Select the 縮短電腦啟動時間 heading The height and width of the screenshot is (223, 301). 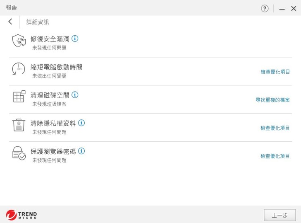(56, 67)
